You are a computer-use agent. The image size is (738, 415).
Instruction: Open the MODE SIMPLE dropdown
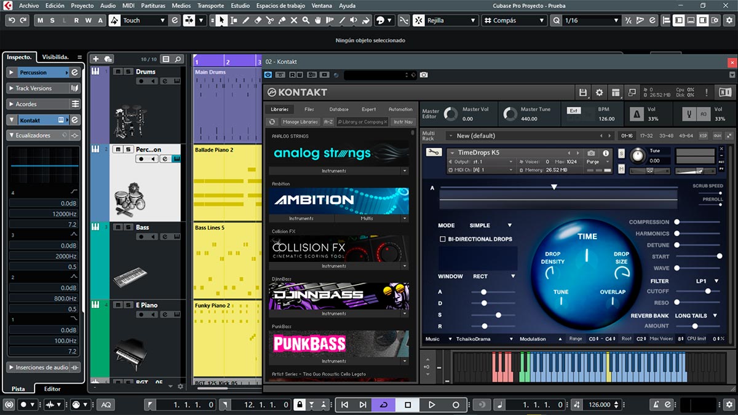coord(491,225)
